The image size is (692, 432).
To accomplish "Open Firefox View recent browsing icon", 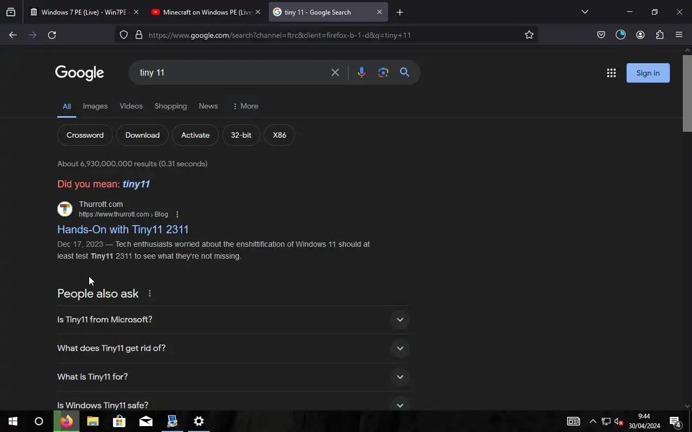I will pyautogui.click(x=11, y=12).
